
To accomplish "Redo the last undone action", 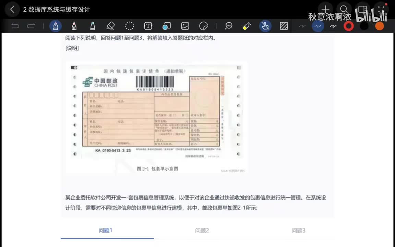I will click(31, 26).
